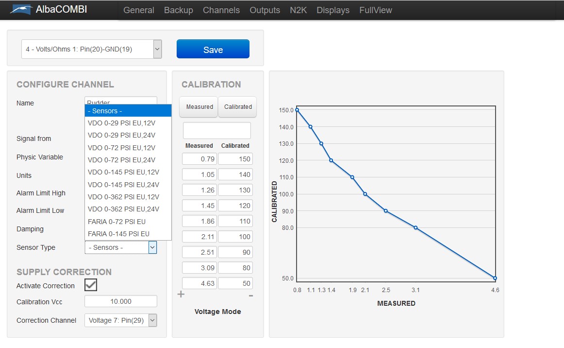Pick VDO 0-362 PSI EU,24V sensor

tap(123, 209)
